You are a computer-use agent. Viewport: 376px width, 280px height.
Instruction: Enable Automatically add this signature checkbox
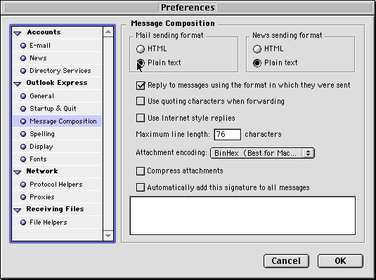click(141, 187)
